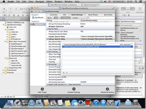Expand the materials folder
Screen dimensions: 146x109
(7, 32)
